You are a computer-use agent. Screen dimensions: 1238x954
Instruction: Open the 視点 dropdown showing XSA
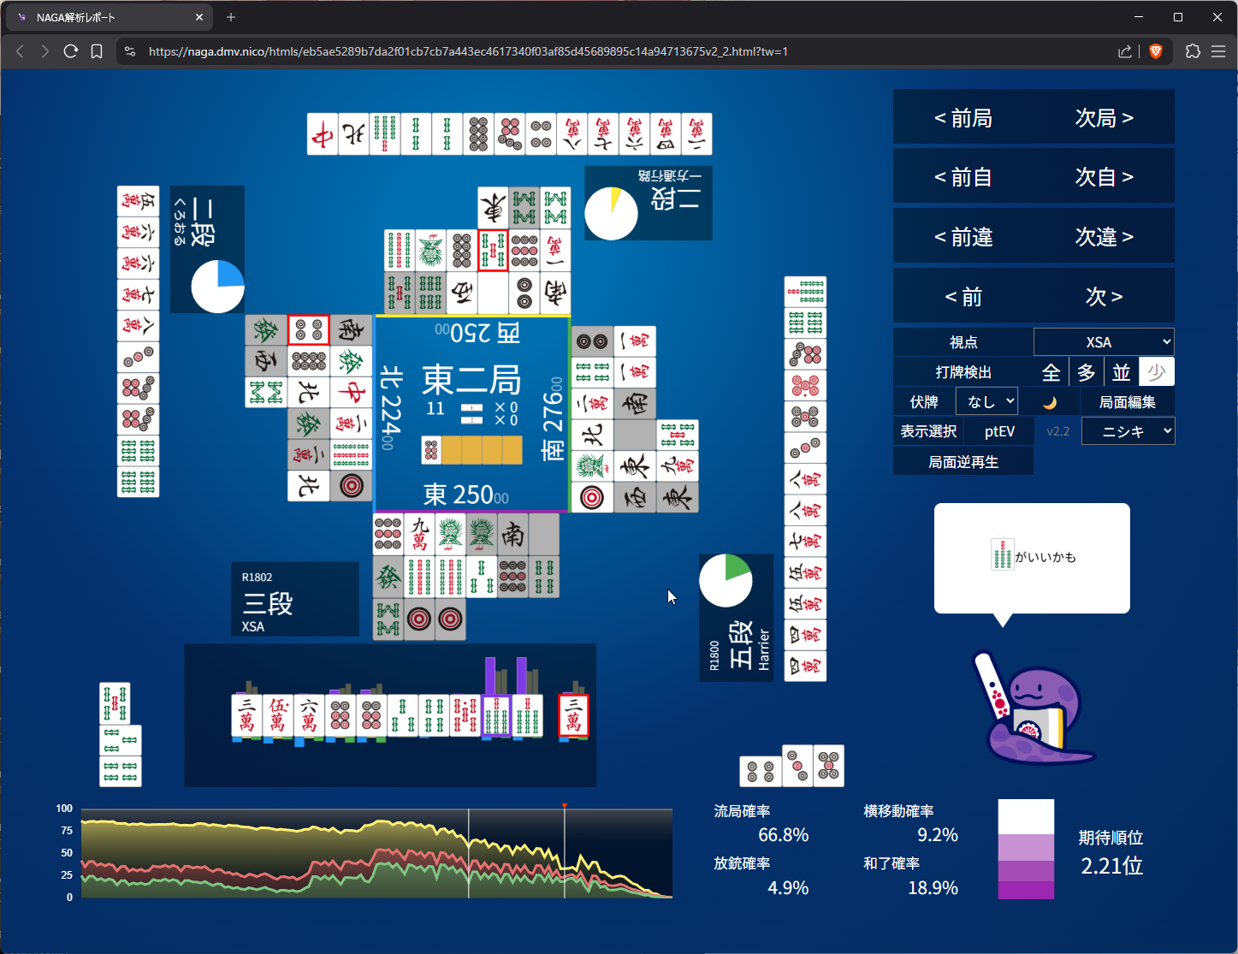[x=1103, y=342]
